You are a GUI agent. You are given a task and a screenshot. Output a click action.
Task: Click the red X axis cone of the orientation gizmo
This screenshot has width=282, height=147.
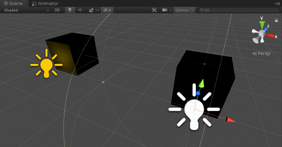(x=271, y=36)
